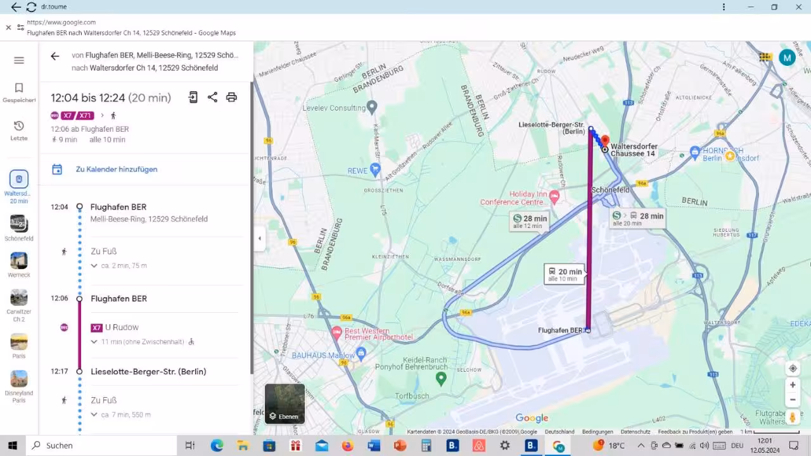
Task: Send the directions to your phone
Action: pos(193,97)
